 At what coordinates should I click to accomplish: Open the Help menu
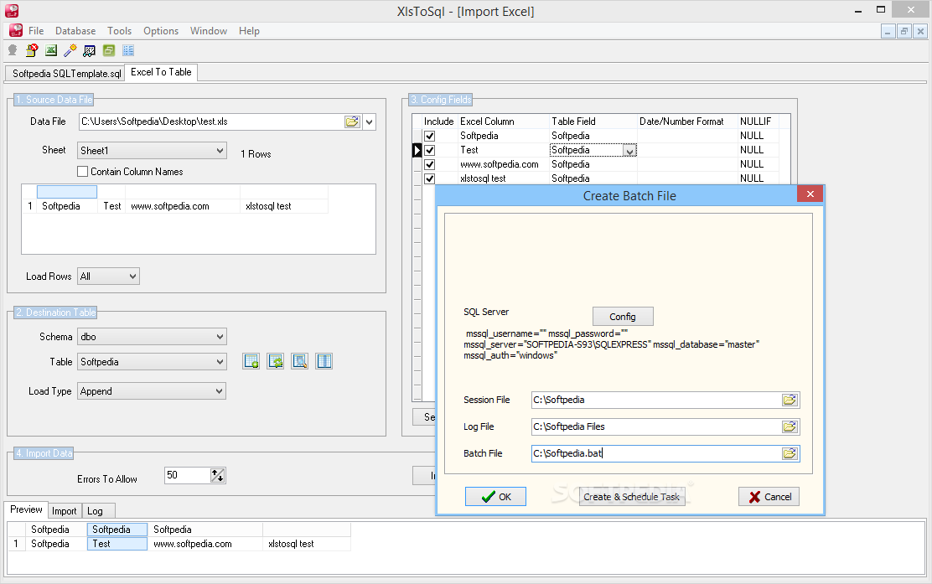[x=249, y=31]
